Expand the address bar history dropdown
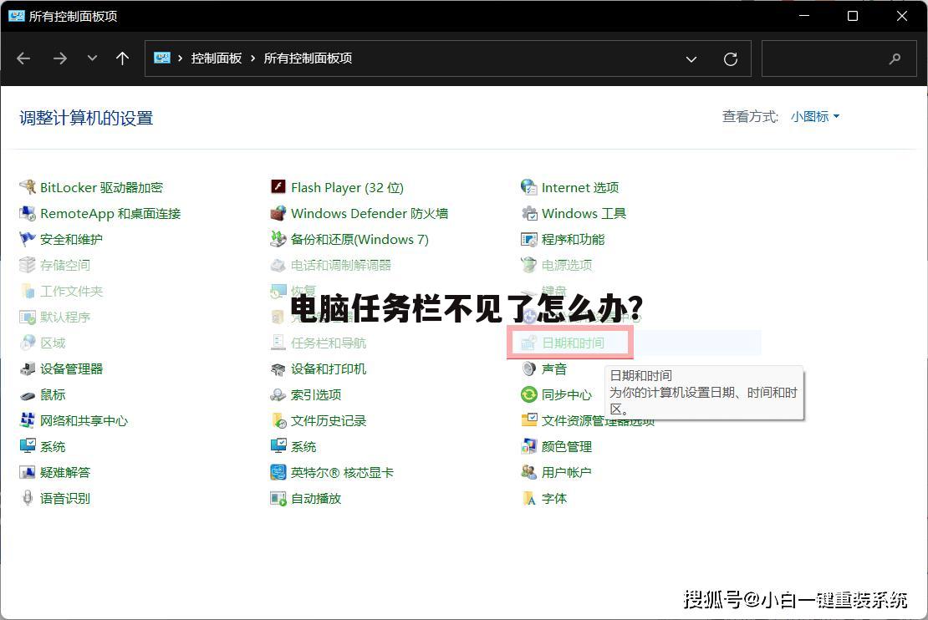Viewport: 928px width, 620px height. coord(691,58)
